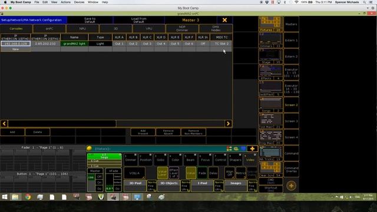Image resolution: width=377 pixels, height=212 pixels.
Task: Open the Command Overlay button
Action: click(x=291, y=170)
